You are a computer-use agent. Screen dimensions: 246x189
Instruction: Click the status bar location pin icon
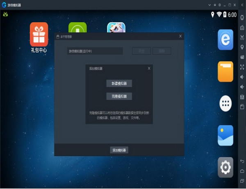pyautogui.click(x=212, y=15)
